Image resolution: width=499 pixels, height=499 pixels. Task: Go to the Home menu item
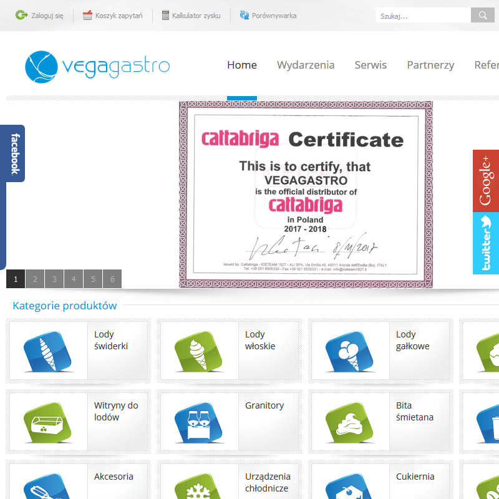click(x=242, y=65)
